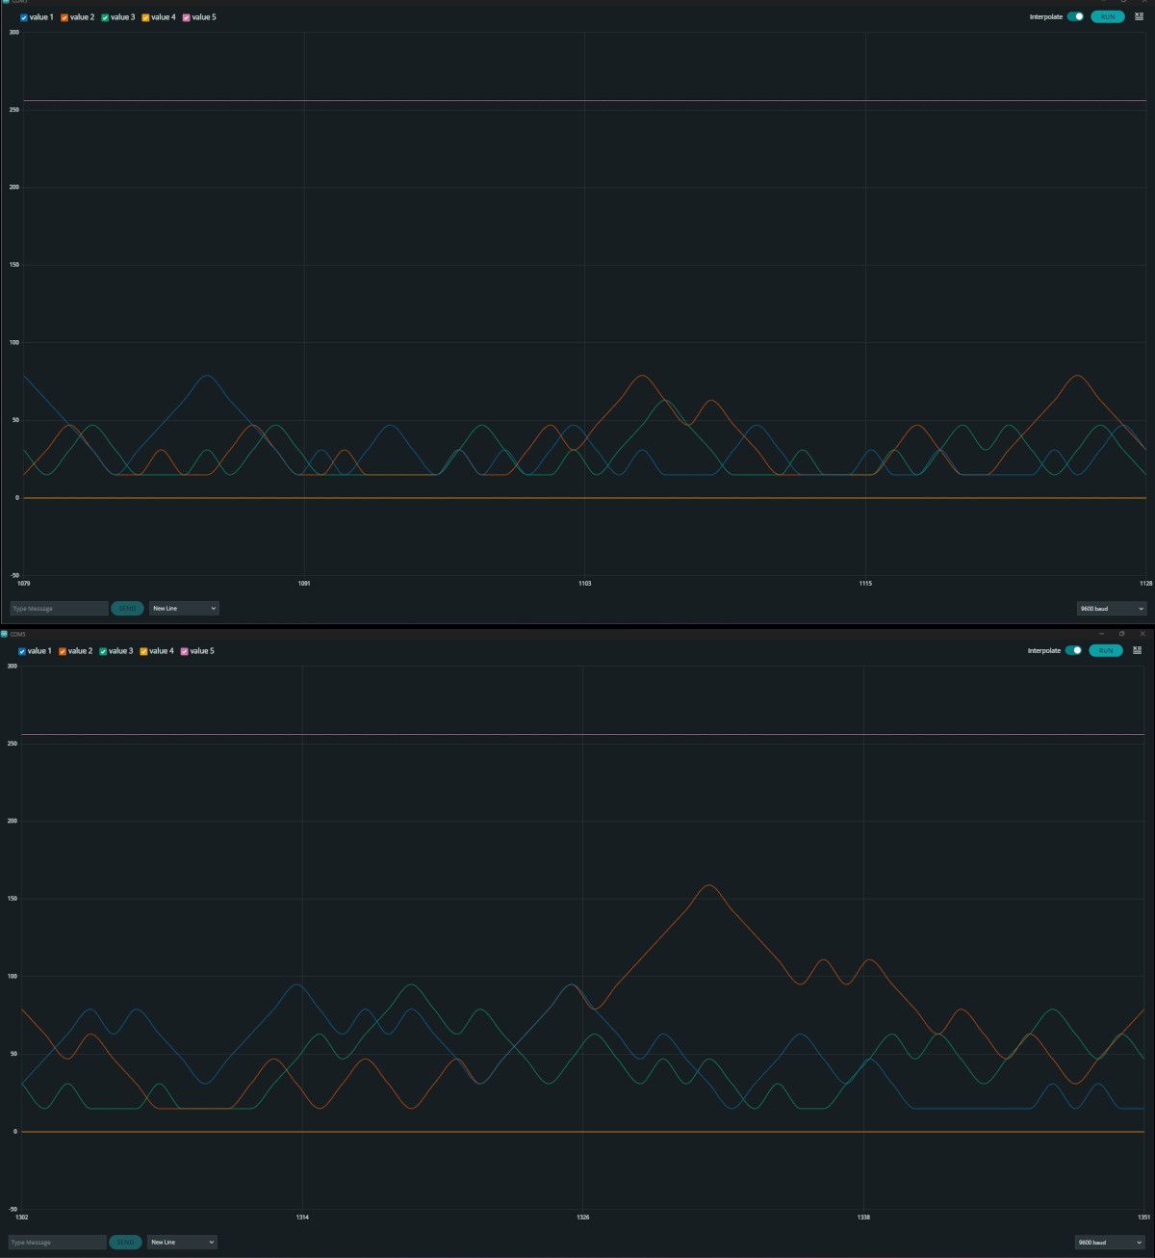Clear the plot in the lower plotter window

[x=1137, y=650]
